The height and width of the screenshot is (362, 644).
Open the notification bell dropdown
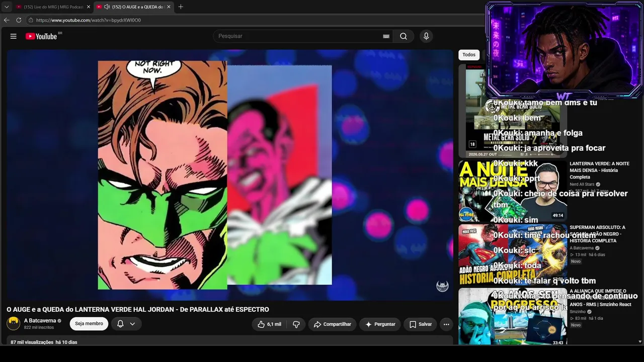tap(126, 324)
